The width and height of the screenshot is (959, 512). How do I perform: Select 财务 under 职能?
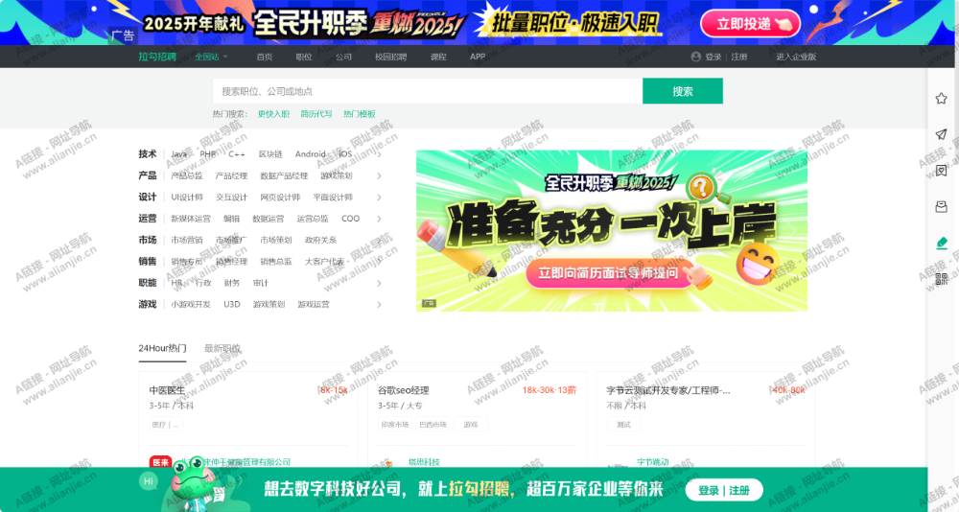232,283
